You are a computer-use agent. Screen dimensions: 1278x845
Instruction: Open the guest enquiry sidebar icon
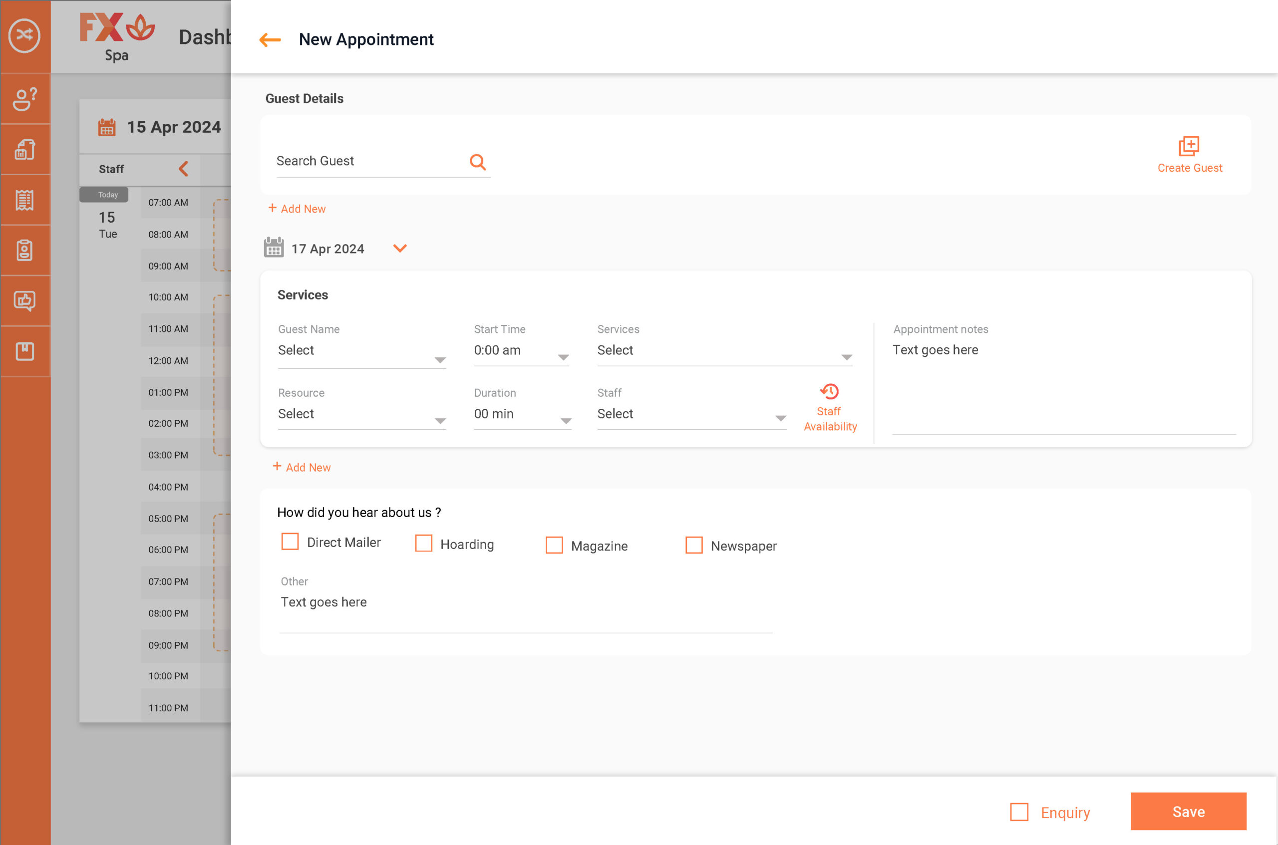click(x=24, y=99)
